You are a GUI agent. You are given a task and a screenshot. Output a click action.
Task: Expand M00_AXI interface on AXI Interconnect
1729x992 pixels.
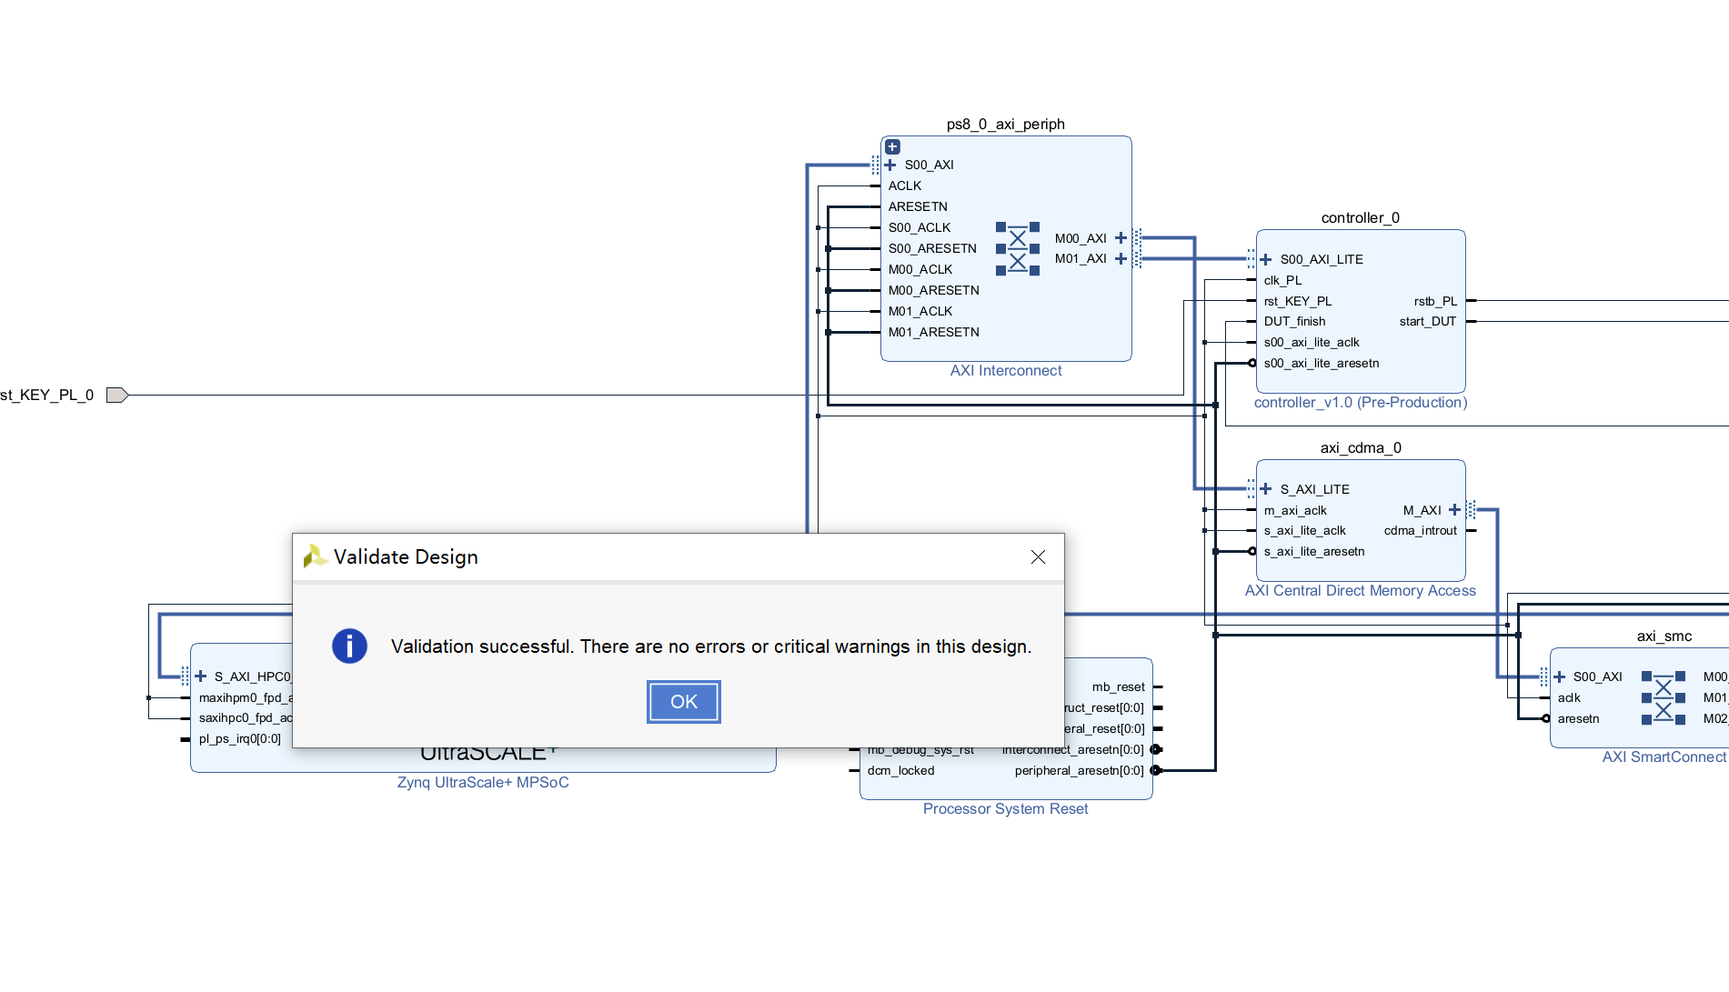[1121, 238]
